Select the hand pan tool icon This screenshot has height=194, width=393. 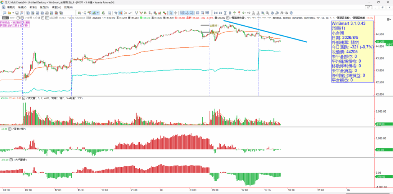291,13
